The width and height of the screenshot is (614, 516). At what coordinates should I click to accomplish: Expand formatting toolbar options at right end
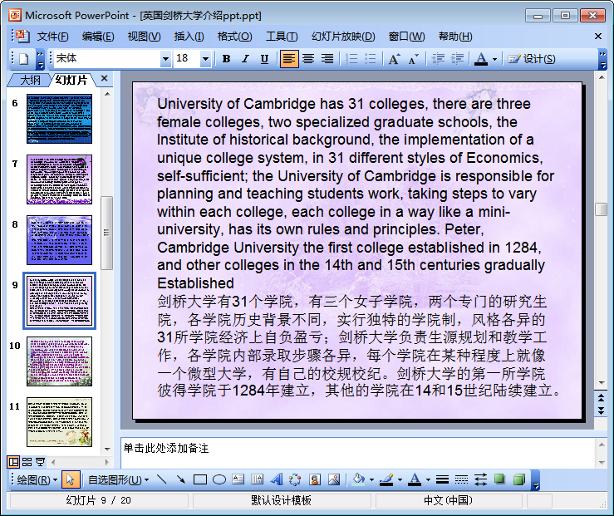click(x=602, y=59)
